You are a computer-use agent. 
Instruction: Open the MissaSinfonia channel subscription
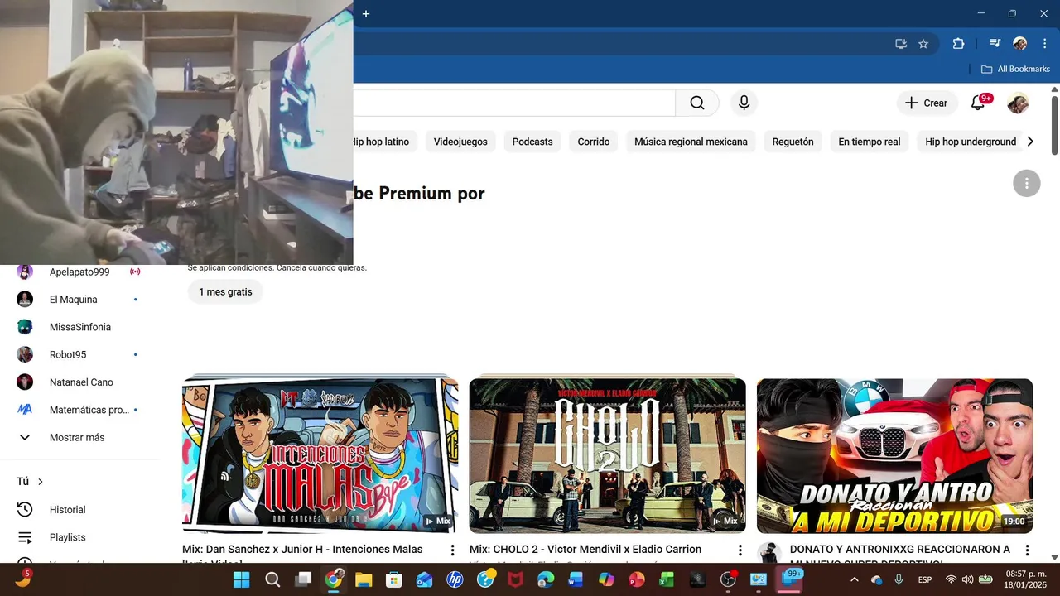79,327
